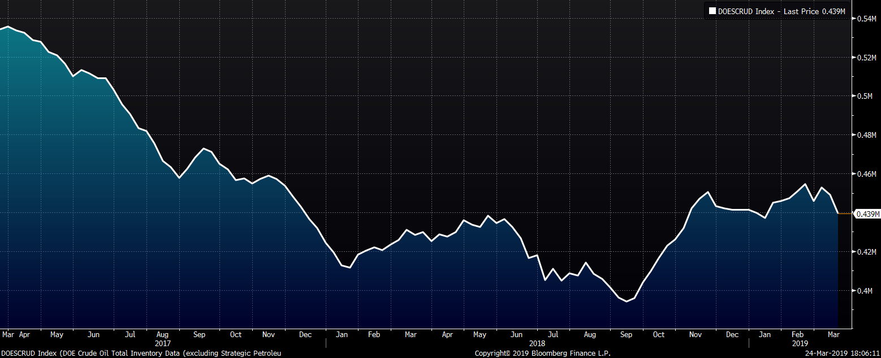
Task: Click the white DOESCRUD legend color swatch
Action: [x=712, y=11]
